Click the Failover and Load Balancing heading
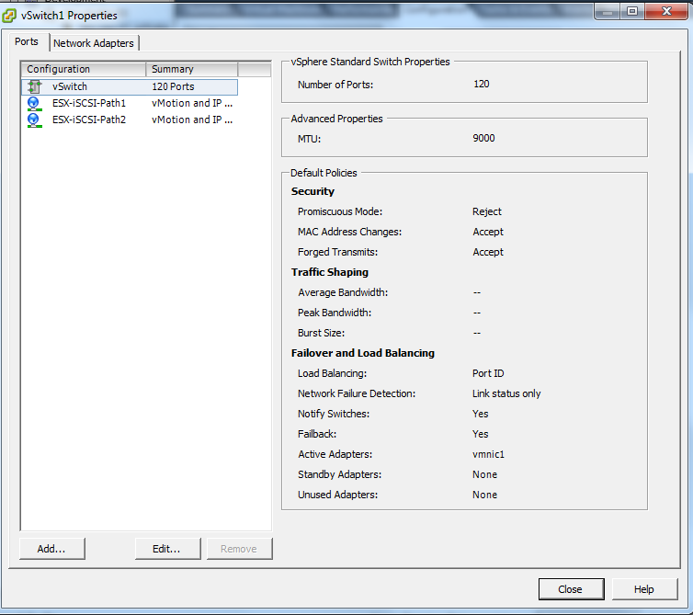Viewport: 693px width, 615px height. (363, 353)
